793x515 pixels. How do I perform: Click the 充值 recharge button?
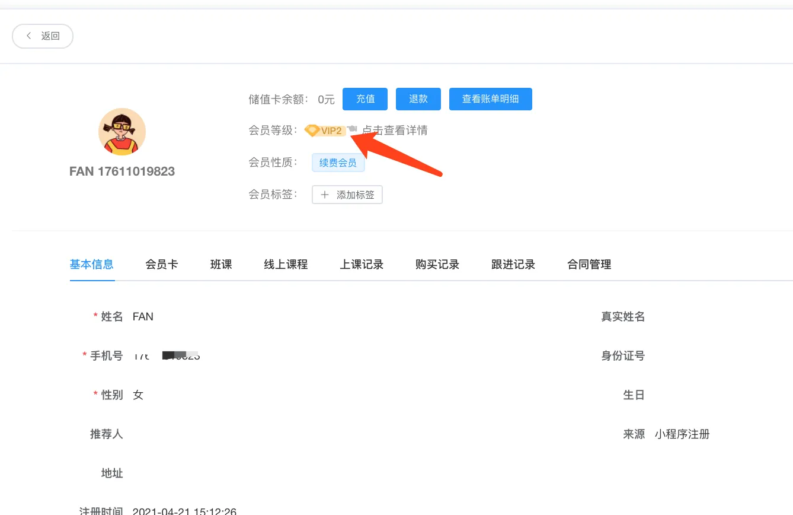[365, 99]
